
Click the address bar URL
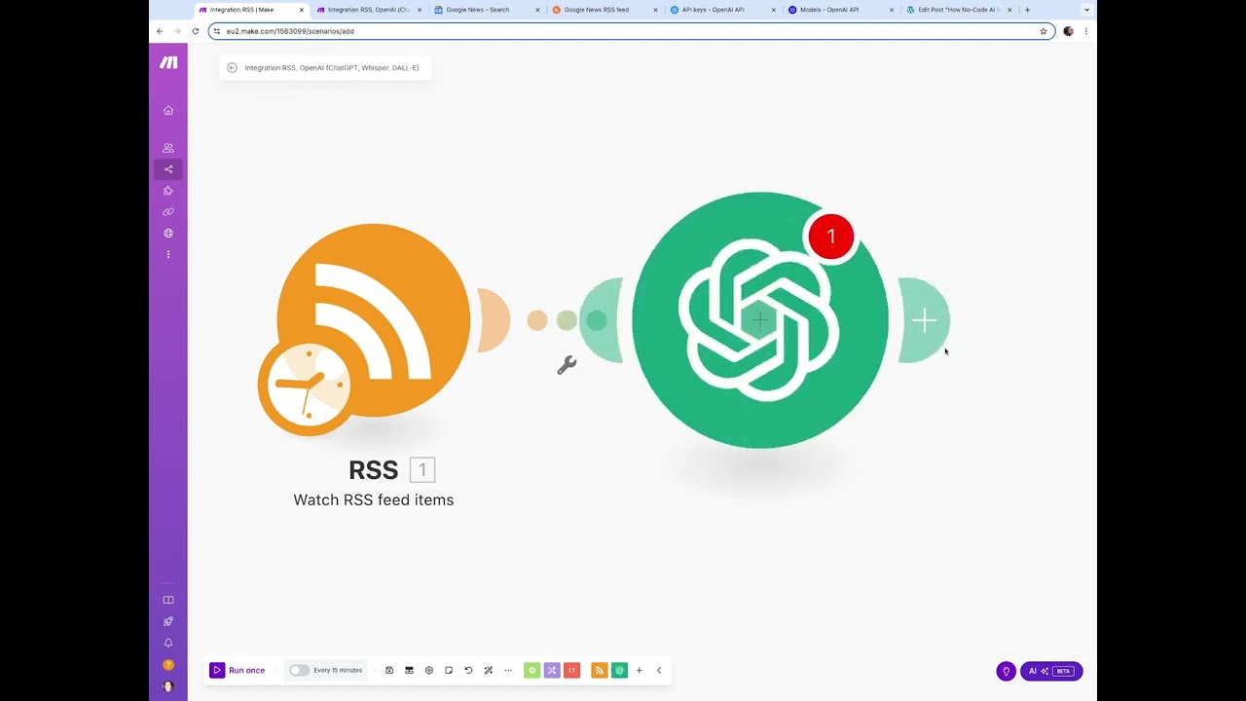[x=290, y=31]
